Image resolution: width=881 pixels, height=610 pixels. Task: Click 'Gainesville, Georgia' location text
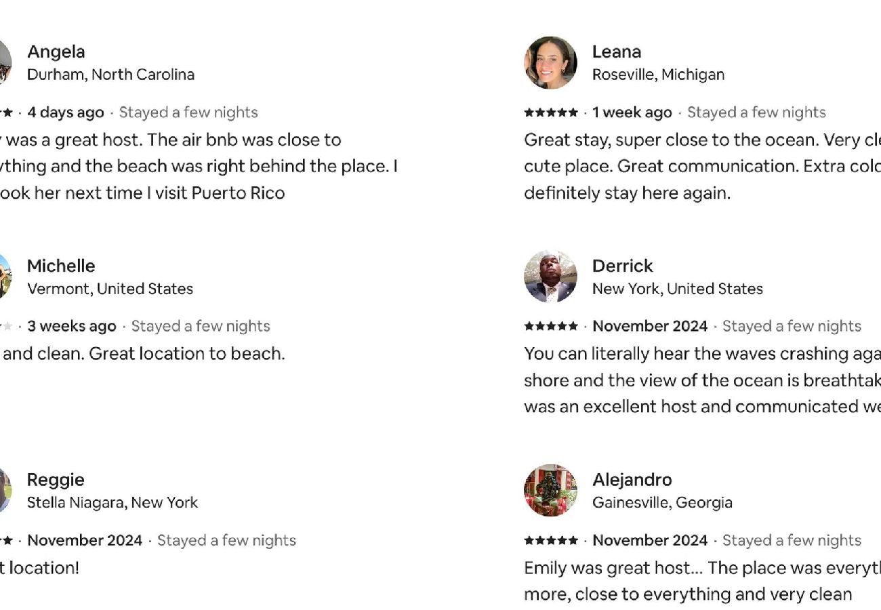(662, 503)
